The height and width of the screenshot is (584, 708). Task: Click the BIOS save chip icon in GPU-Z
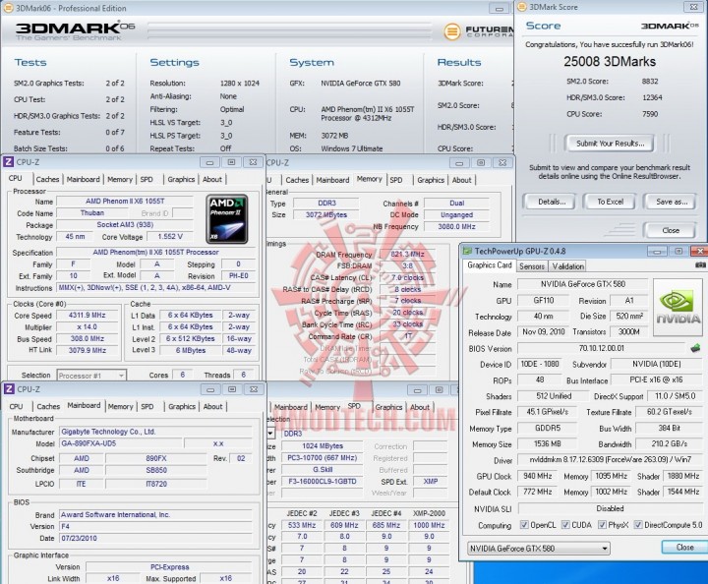tap(695, 348)
